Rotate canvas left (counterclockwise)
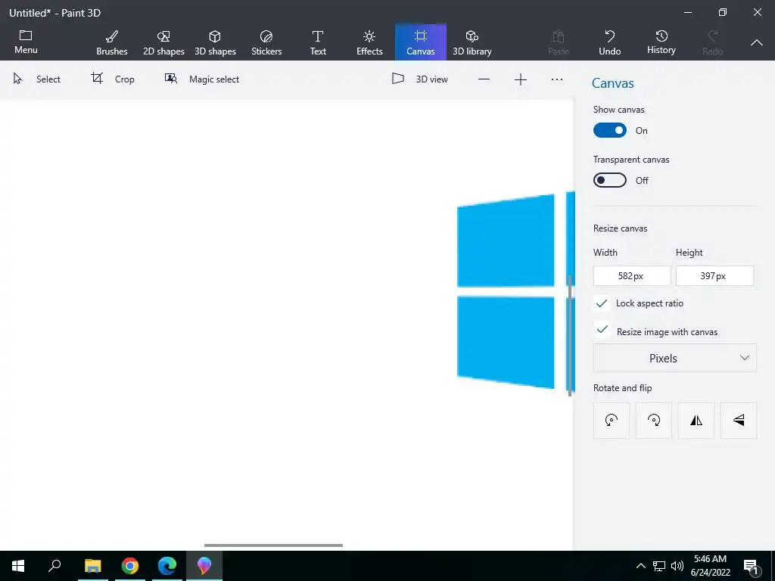775x581 pixels. 612,421
